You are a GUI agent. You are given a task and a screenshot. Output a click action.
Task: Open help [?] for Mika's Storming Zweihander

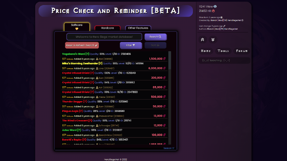tap(100, 64)
